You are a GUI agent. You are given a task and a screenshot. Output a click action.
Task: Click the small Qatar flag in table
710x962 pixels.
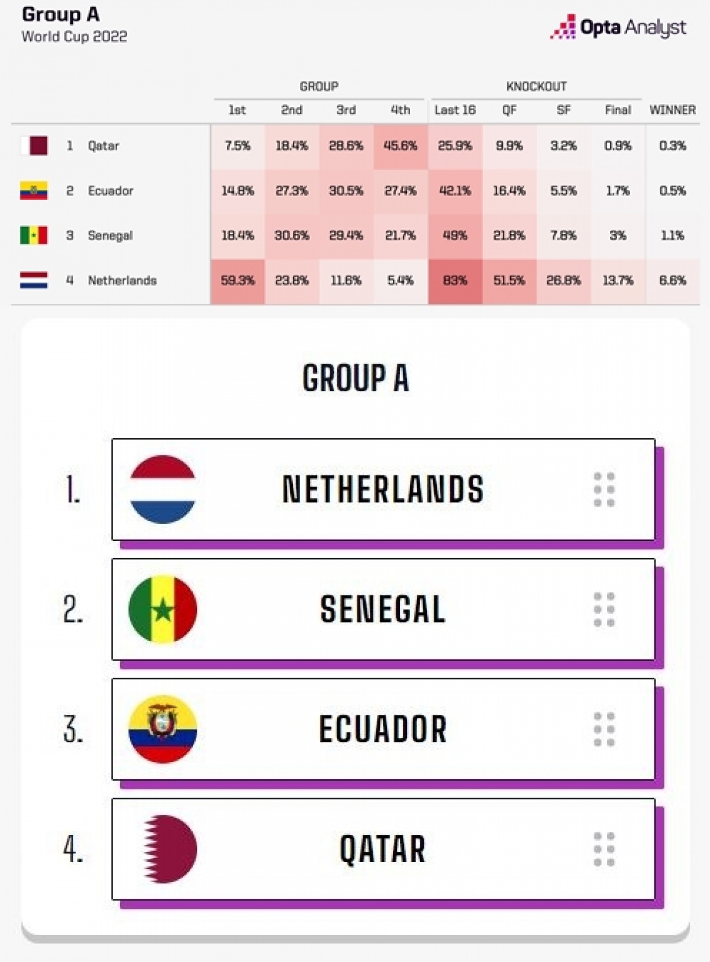(x=34, y=145)
